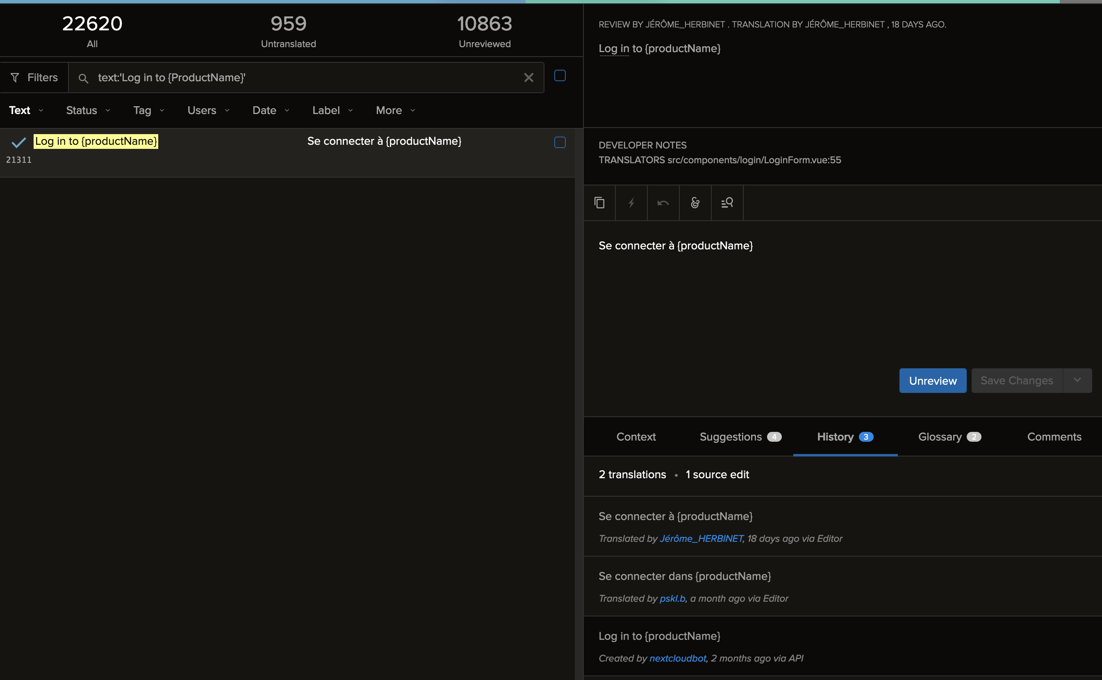The height and width of the screenshot is (680, 1102).
Task: Open the Glossary tab
Action: (940, 436)
